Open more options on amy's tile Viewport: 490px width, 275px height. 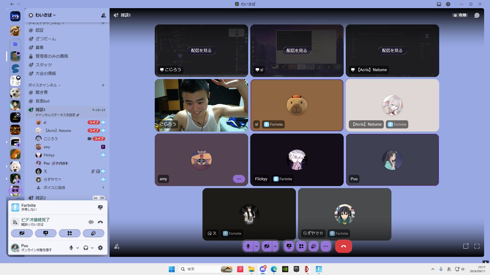click(x=239, y=178)
